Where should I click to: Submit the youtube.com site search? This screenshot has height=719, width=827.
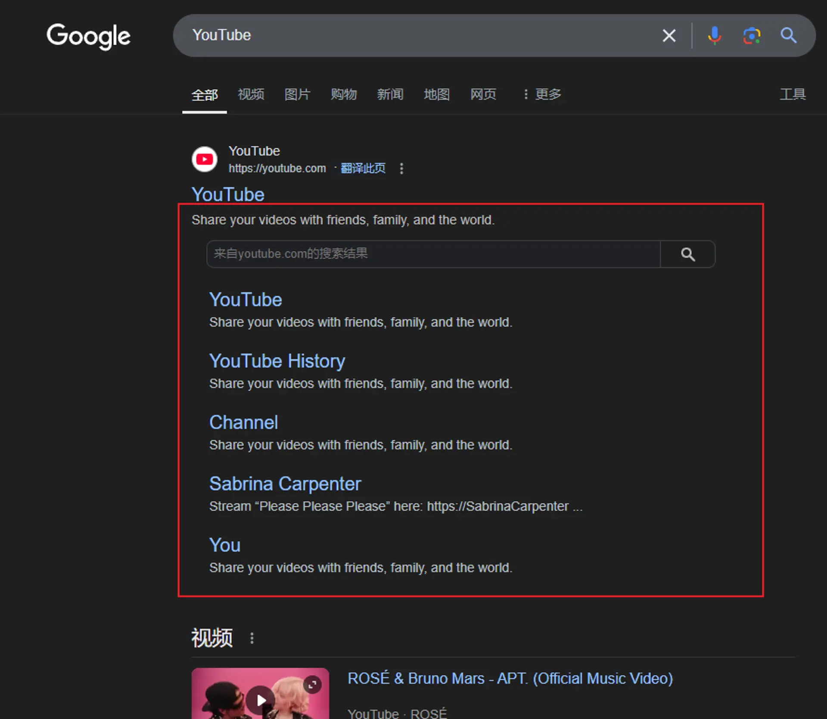tap(687, 254)
